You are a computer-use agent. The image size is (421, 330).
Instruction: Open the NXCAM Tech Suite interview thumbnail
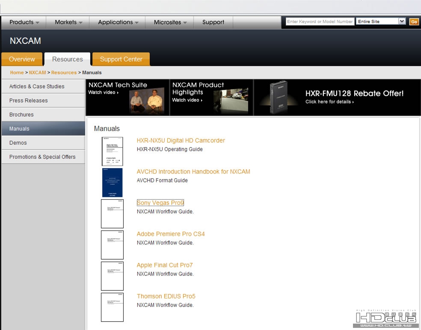tap(146, 100)
